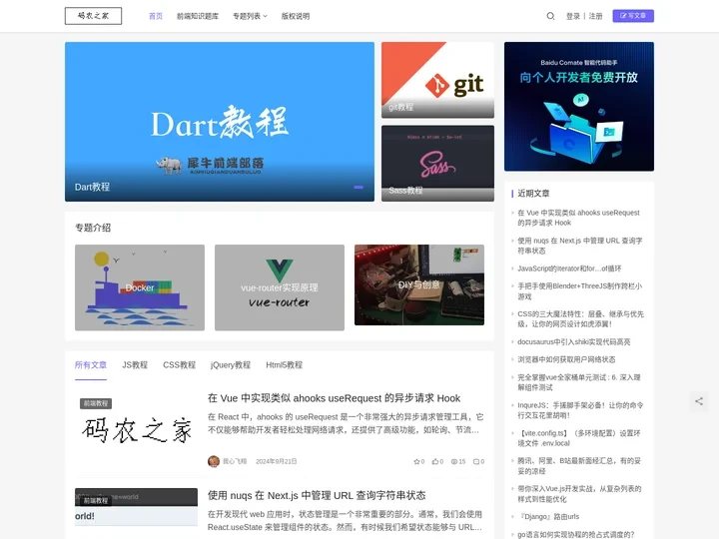Open recent post go语言如何实现协程的抢占式调度
Screen dimensions: 719x539
(x=575, y=534)
